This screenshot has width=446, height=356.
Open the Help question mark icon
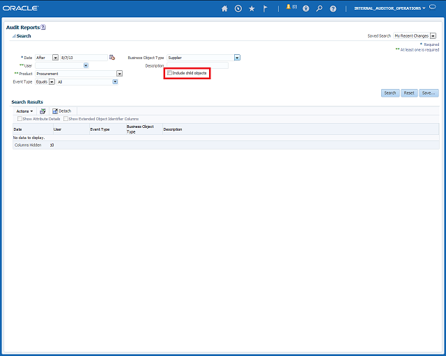tap(333, 9)
